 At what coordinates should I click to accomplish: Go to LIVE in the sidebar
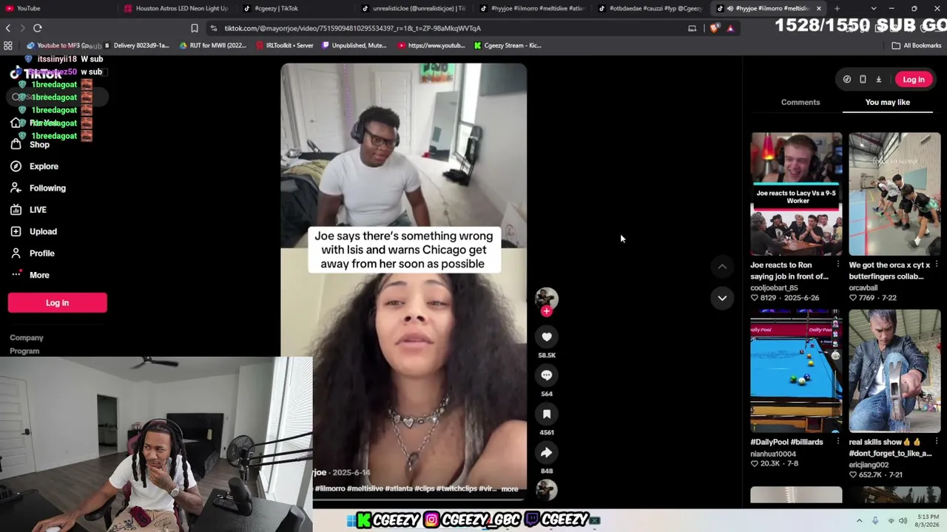point(28,210)
